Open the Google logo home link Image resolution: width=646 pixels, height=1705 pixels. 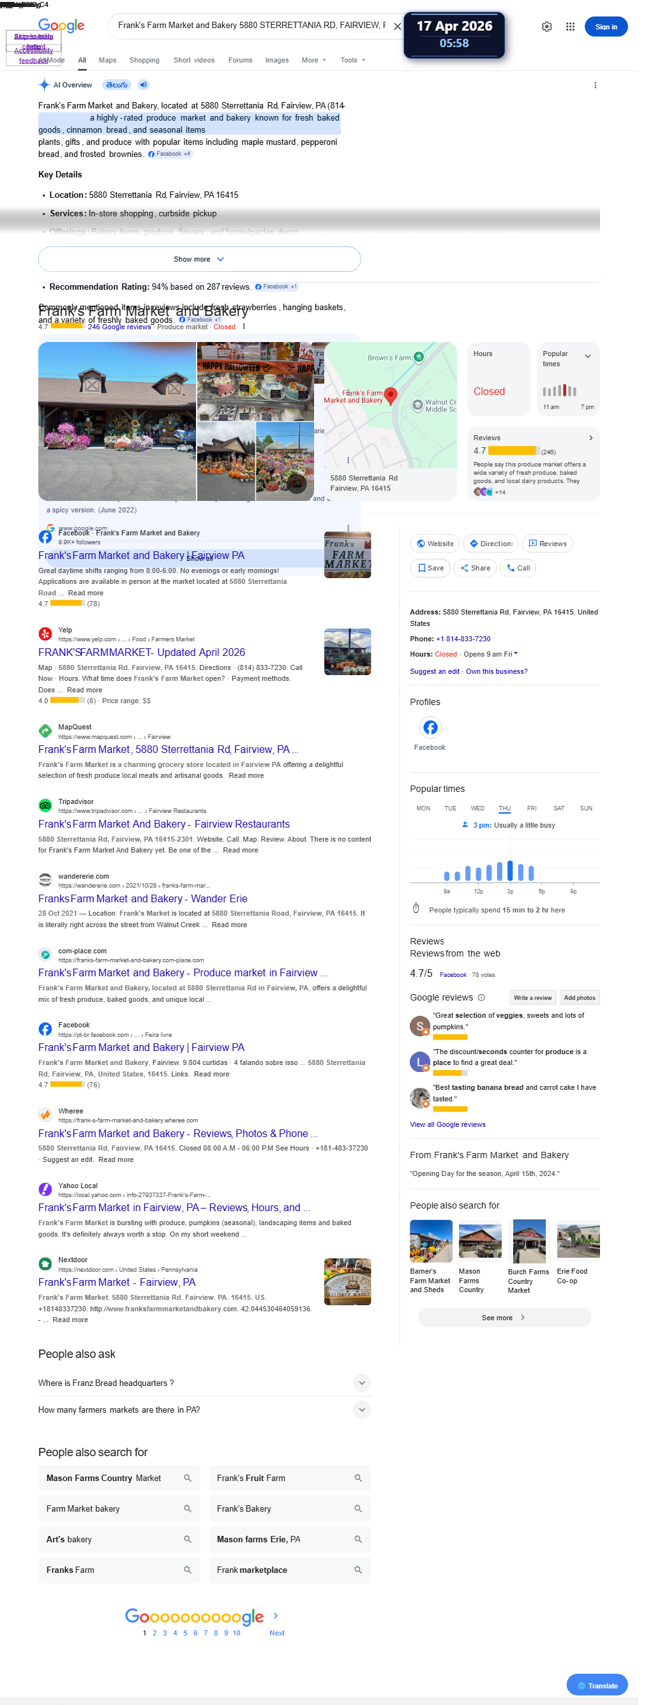pos(61,25)
